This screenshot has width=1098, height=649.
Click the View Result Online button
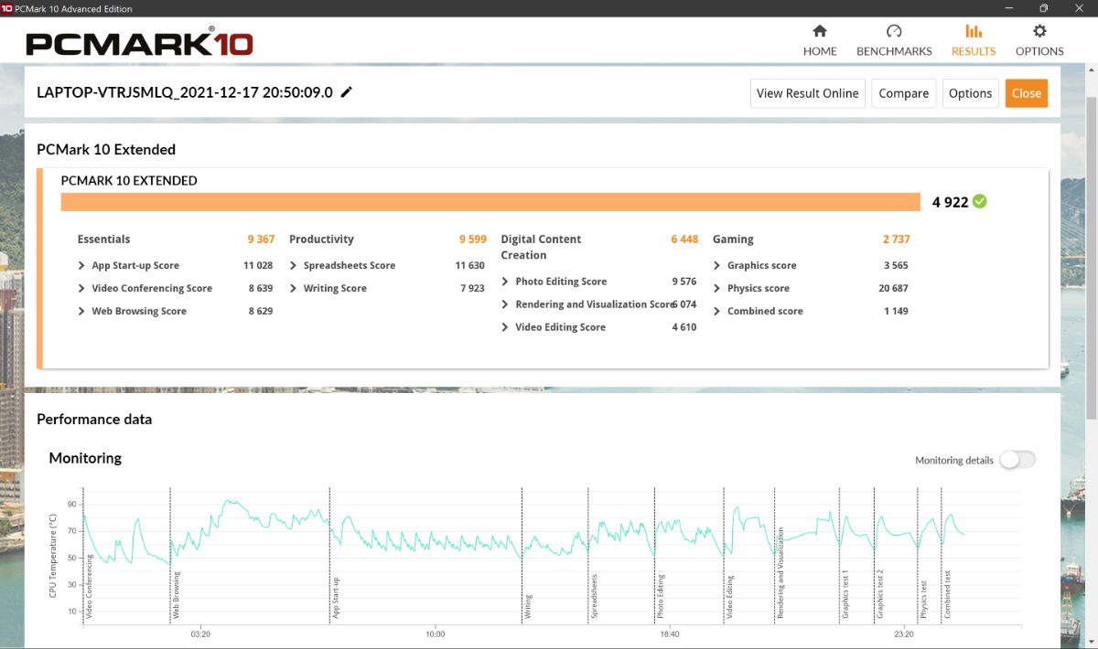(807, 93)
